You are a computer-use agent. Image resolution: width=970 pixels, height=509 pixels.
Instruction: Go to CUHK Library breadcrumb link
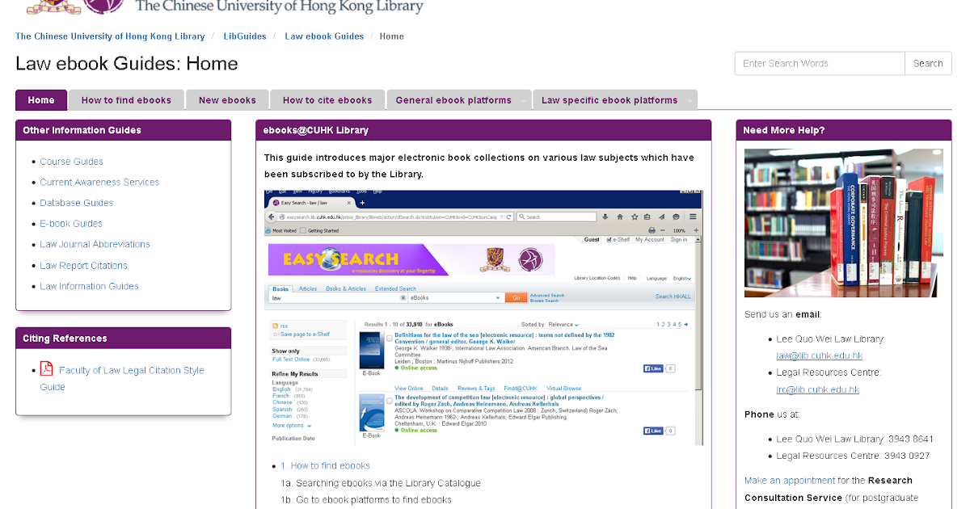coord(110,36)
